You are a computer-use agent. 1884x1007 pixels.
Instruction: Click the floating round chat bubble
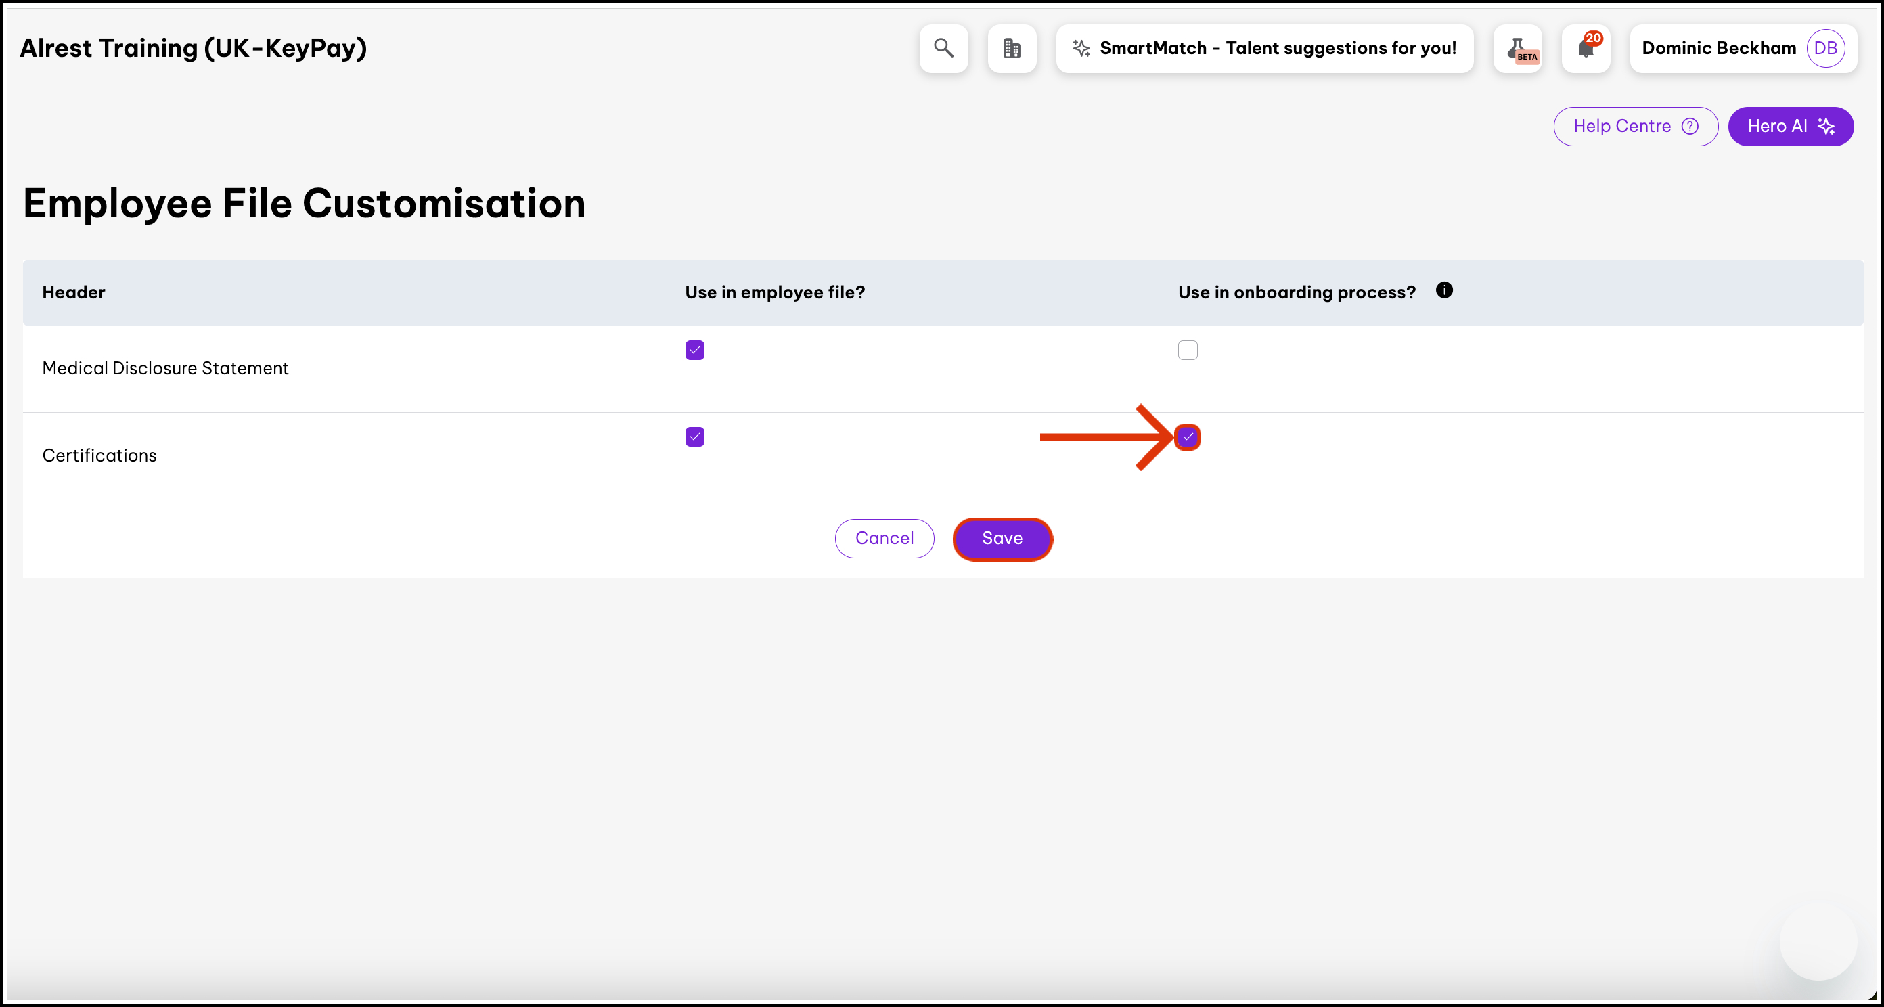[x=1818, y=941]
